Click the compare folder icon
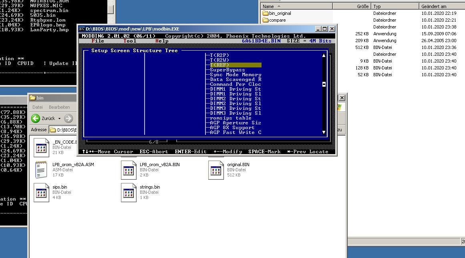Screen dimensions: 465x258 (x=265, y=20)
